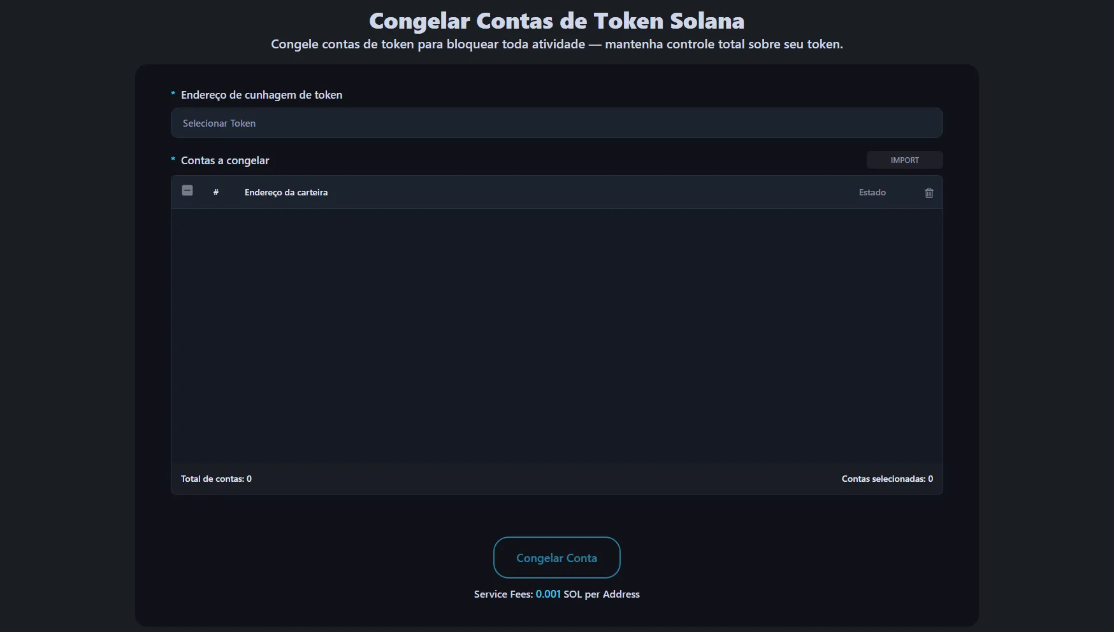Click the IMPORT button

click(x=904, y=160)
